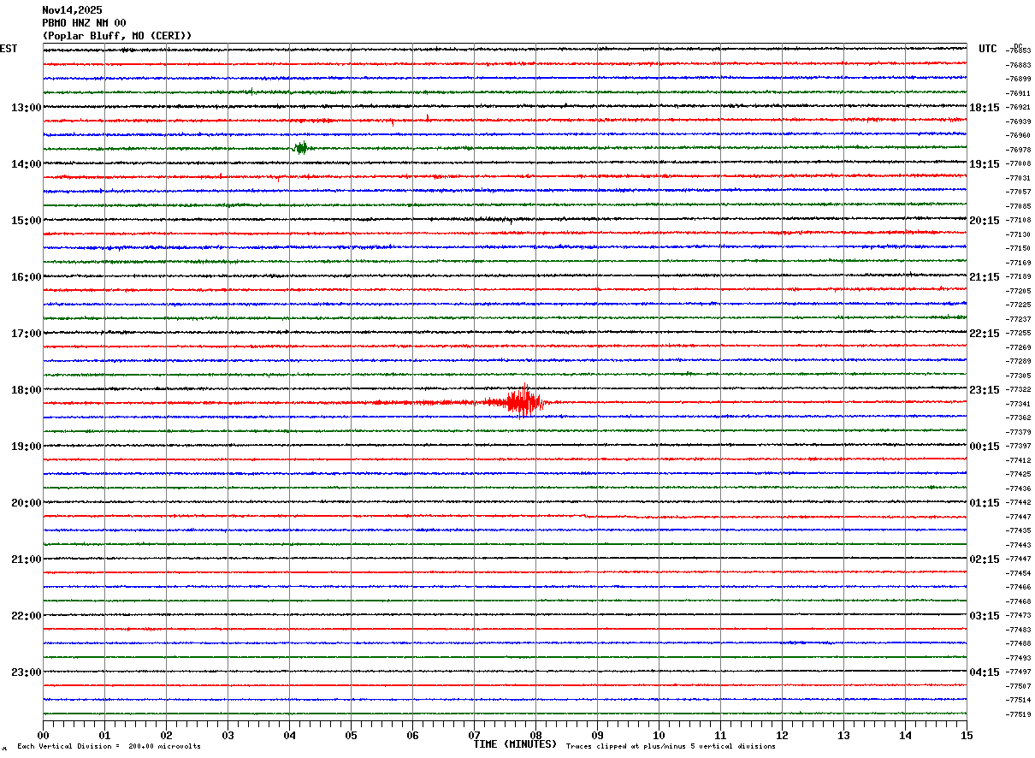Click the -76853 DC offset value
The image size is (1035, 758).
click(1019, 51)
